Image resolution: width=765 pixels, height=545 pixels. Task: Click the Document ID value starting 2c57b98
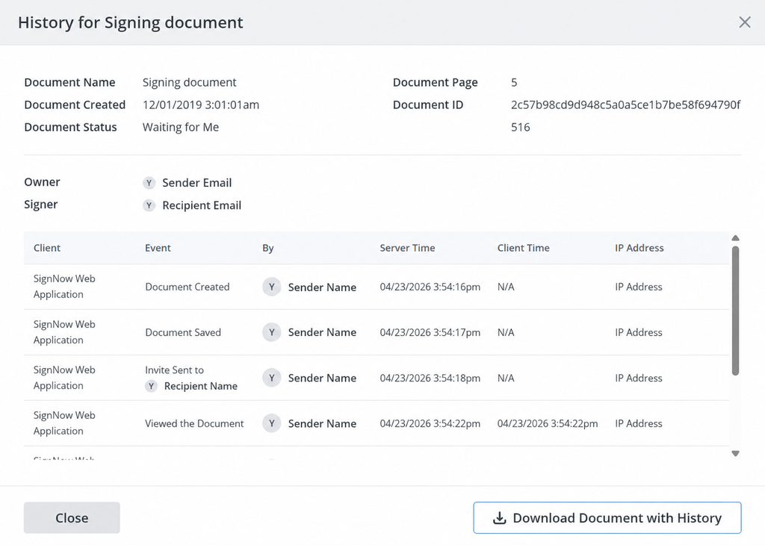coord(626,116)
